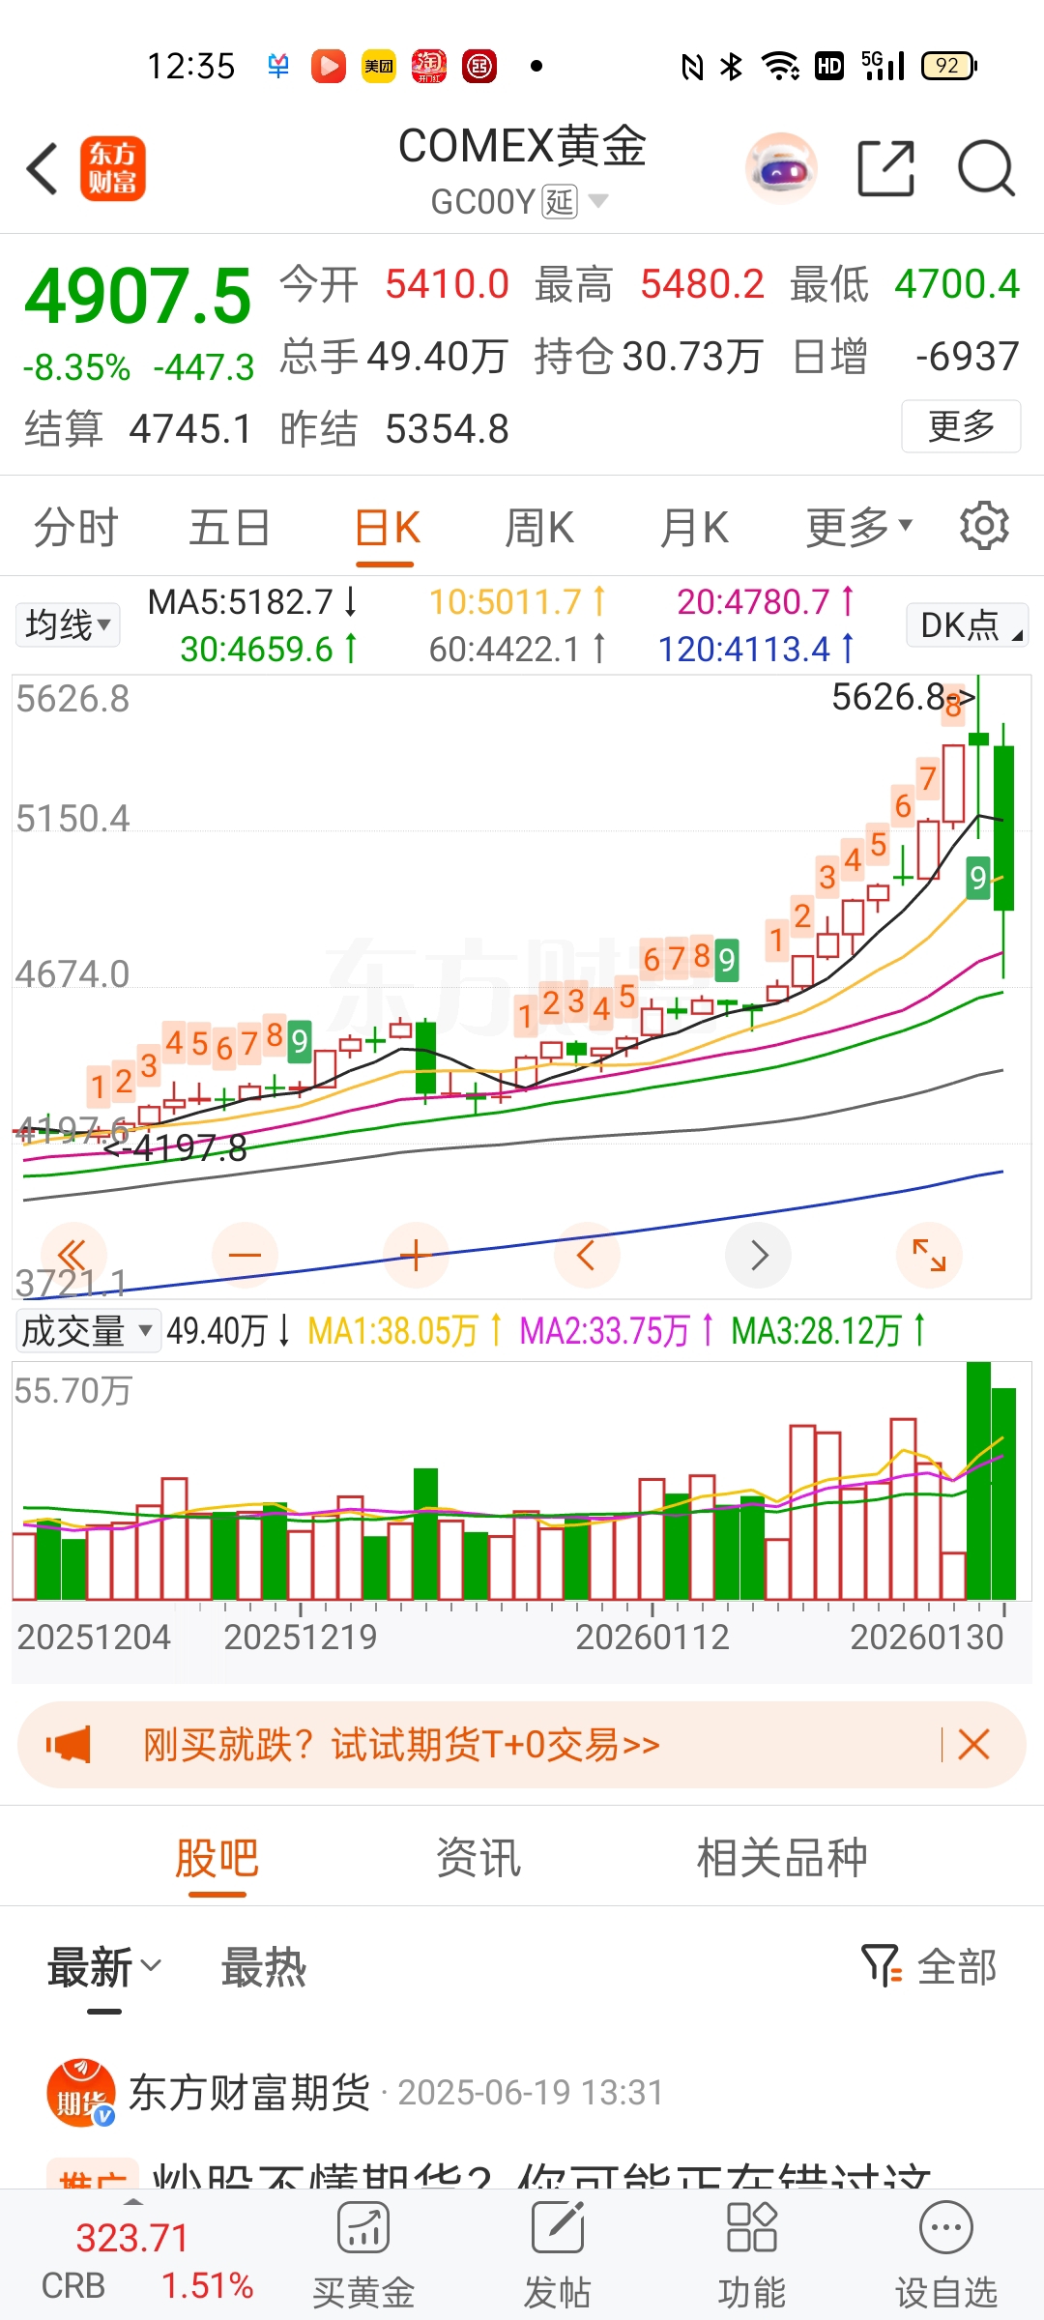Viewport: 1044px width, 2320px height.
Task: Open the DK点 dropdown
Action: click(967, 624)
